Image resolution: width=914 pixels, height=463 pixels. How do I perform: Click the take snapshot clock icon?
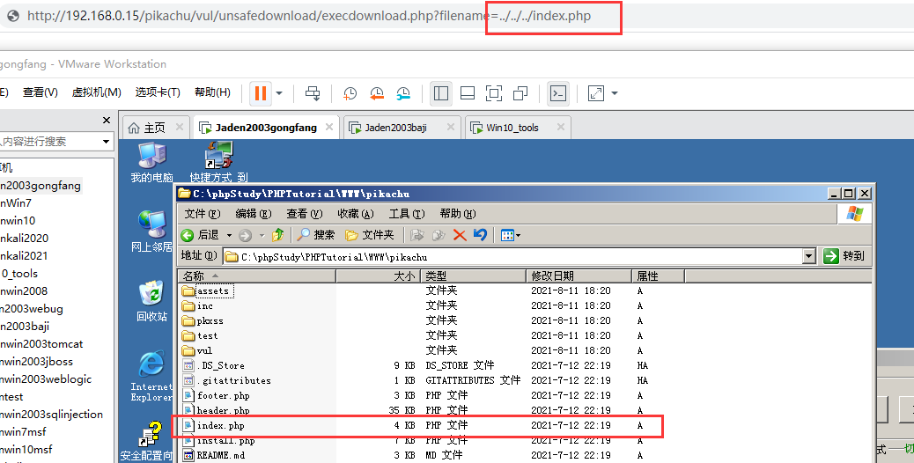click(x=350, y=93)
